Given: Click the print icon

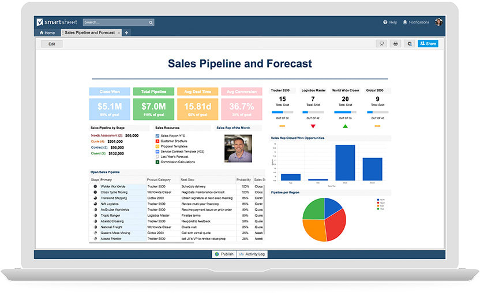Looking at the screenshot, I should click(396, 44).
